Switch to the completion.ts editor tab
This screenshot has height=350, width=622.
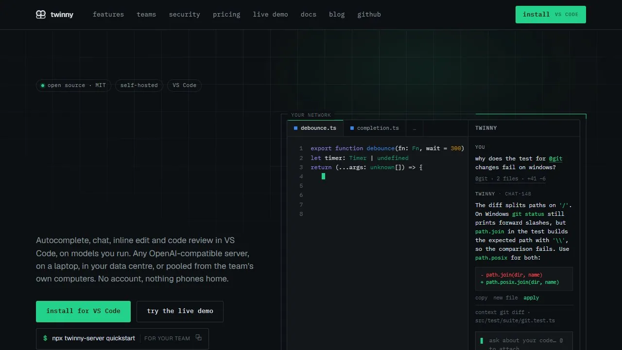tap(374, 128)
